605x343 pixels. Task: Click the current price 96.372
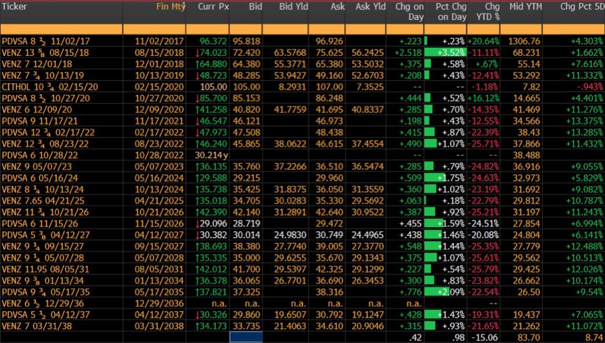pyautogui.click(x=212, y=41)
